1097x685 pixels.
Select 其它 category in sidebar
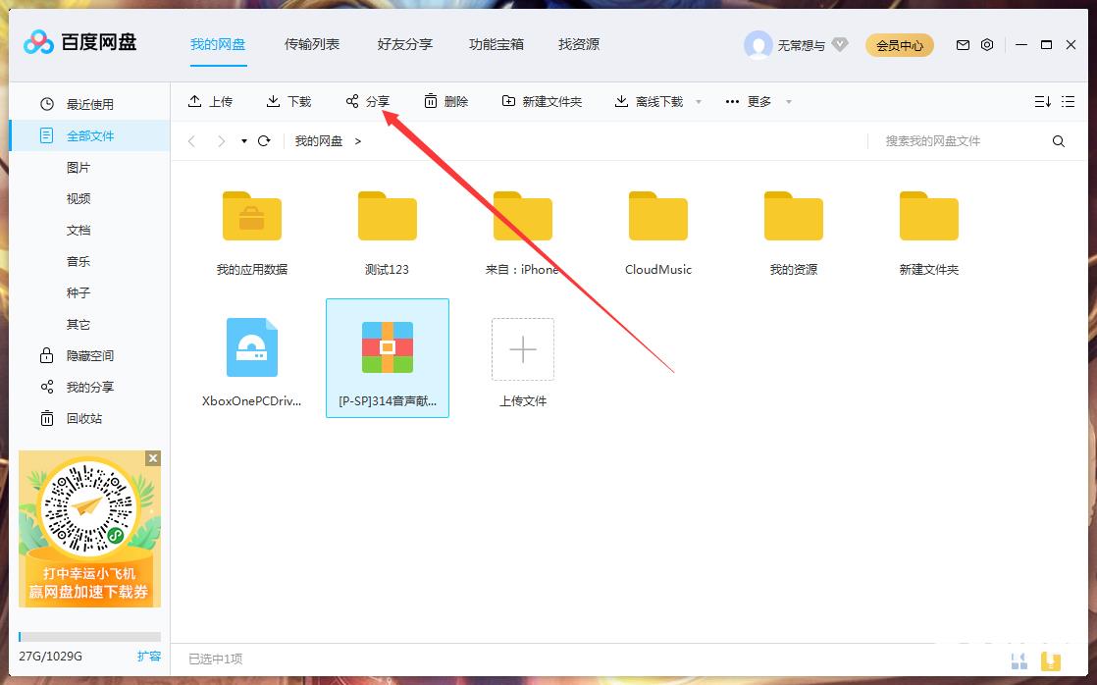pos(78,324)
